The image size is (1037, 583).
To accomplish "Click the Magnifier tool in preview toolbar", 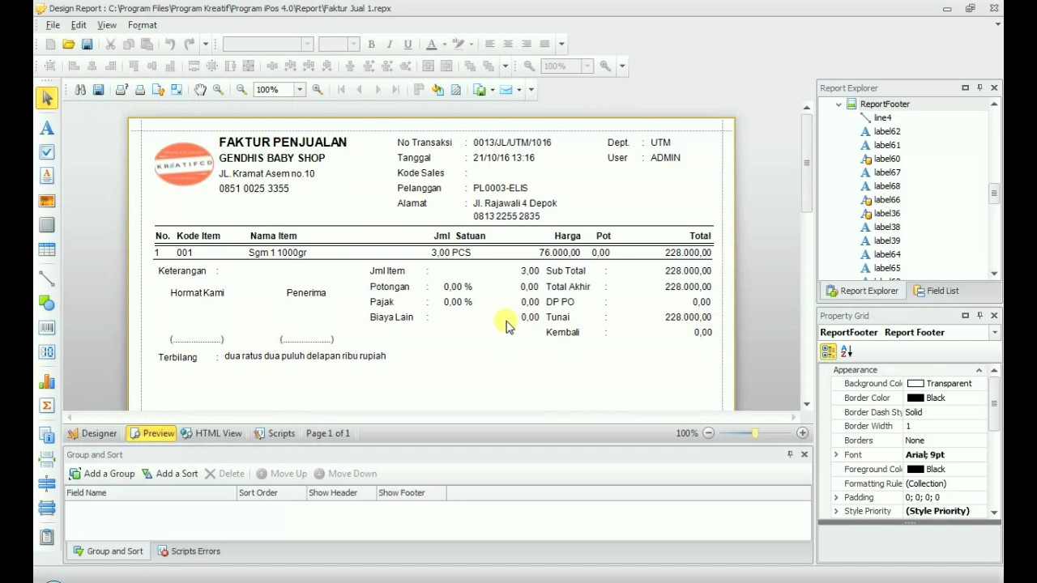I will [x=218, y=90].
